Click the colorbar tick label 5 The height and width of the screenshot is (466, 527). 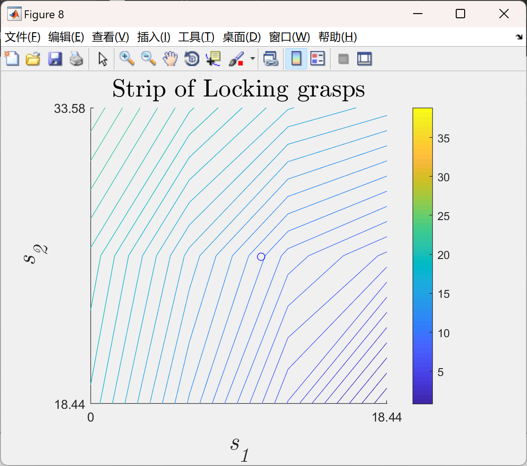pyautogui.click(x=440, y=372)
